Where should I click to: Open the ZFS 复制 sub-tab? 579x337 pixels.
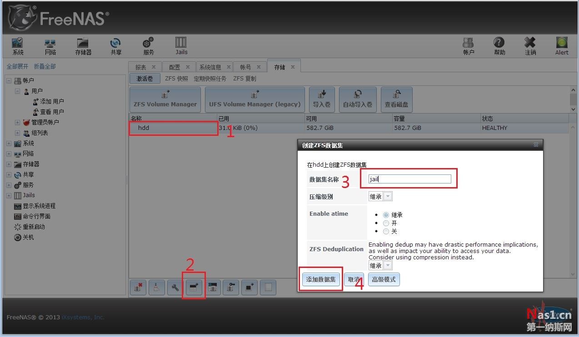pos(245,79)
